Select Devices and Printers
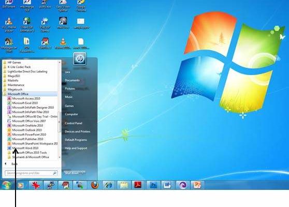 [77, 131]
